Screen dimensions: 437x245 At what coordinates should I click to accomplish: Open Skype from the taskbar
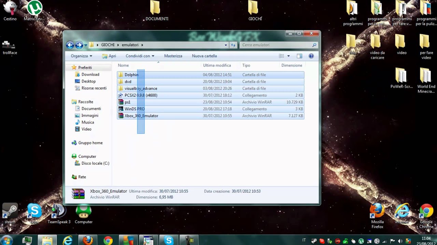(x=168, y=240)
